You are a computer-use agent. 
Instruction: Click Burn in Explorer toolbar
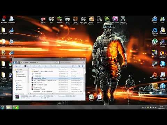(x=46, y=66)
